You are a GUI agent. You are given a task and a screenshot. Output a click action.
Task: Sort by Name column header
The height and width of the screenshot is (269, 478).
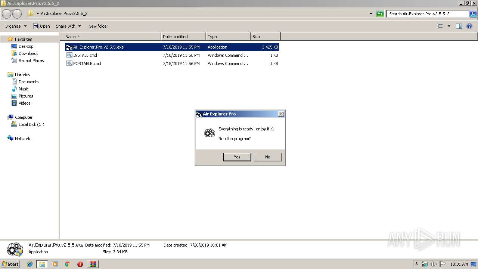point(111,37)
